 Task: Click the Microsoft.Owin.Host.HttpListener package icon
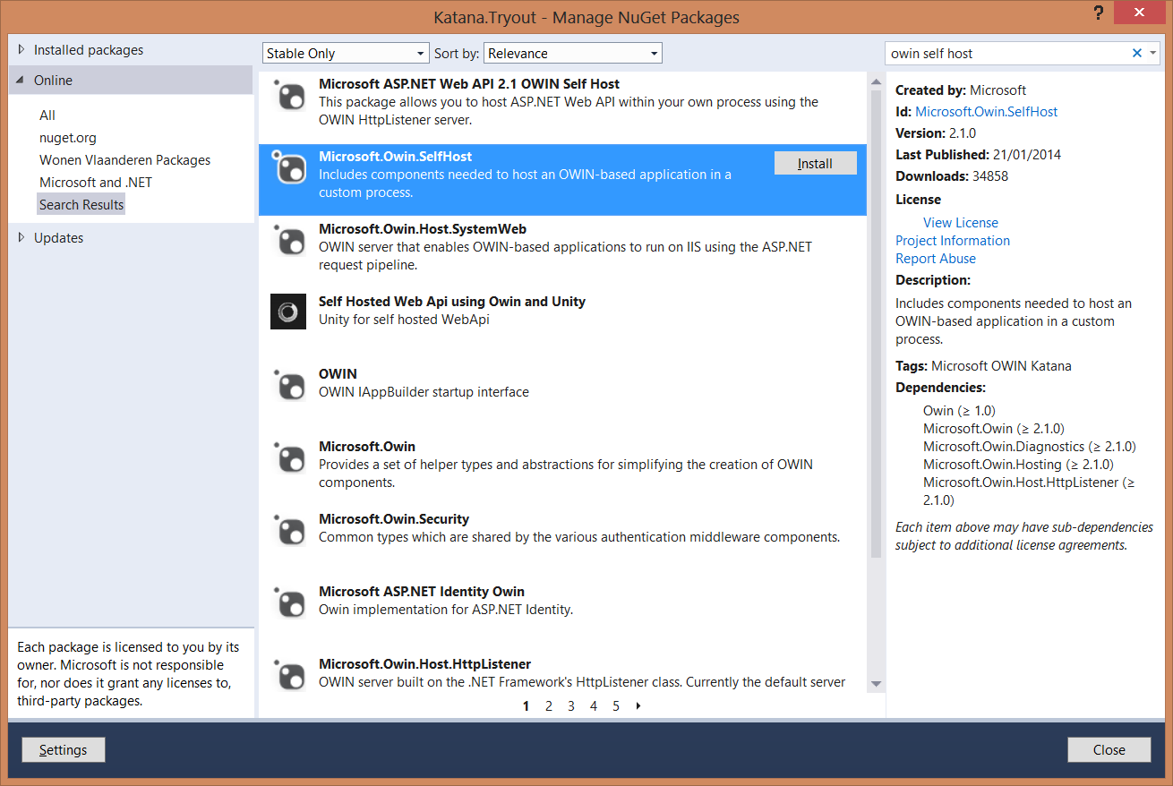(x=288, y=673)
